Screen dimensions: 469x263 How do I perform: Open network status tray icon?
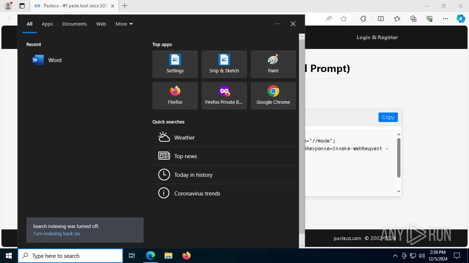(413, 256)
